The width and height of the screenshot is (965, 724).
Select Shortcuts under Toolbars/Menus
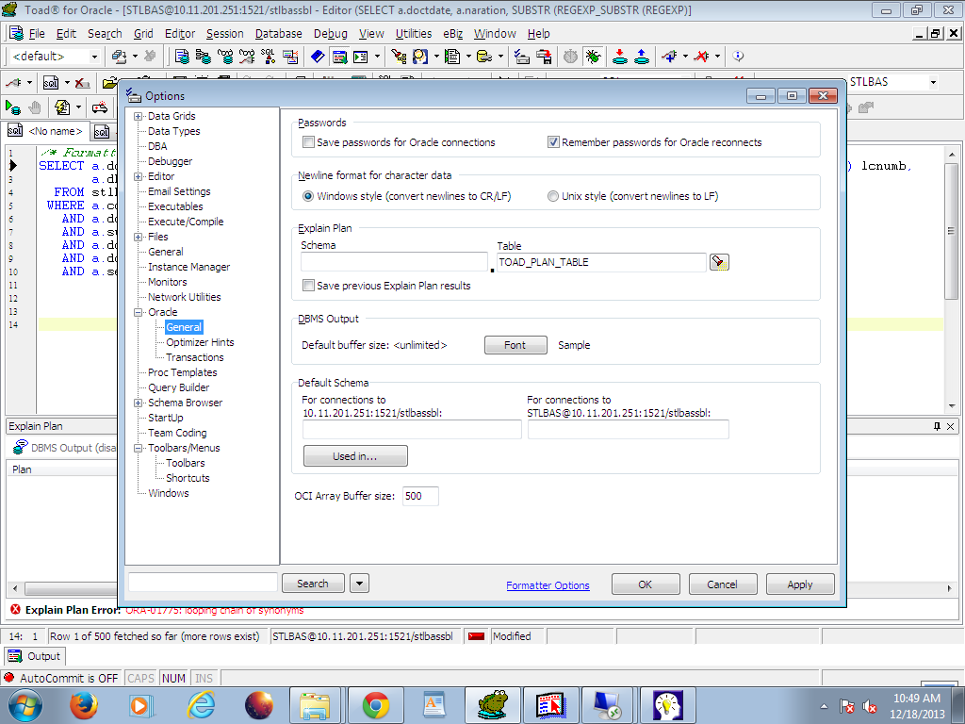188,478
